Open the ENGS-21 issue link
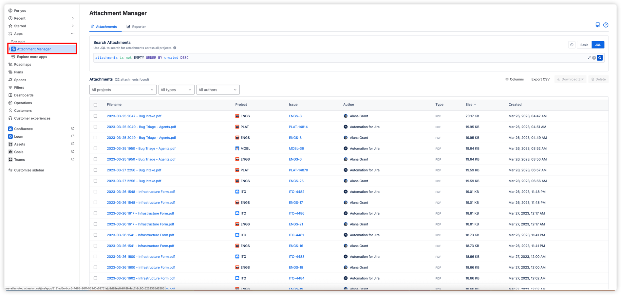621x295 pixels. click(x=296, y=224)
